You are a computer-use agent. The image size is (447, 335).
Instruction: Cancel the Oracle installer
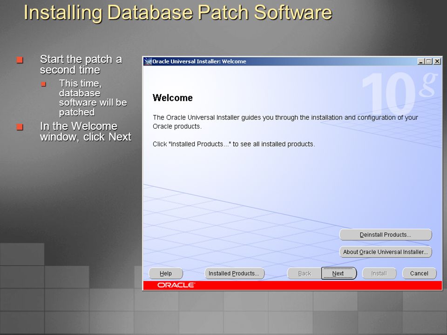[x=419, y=274]
